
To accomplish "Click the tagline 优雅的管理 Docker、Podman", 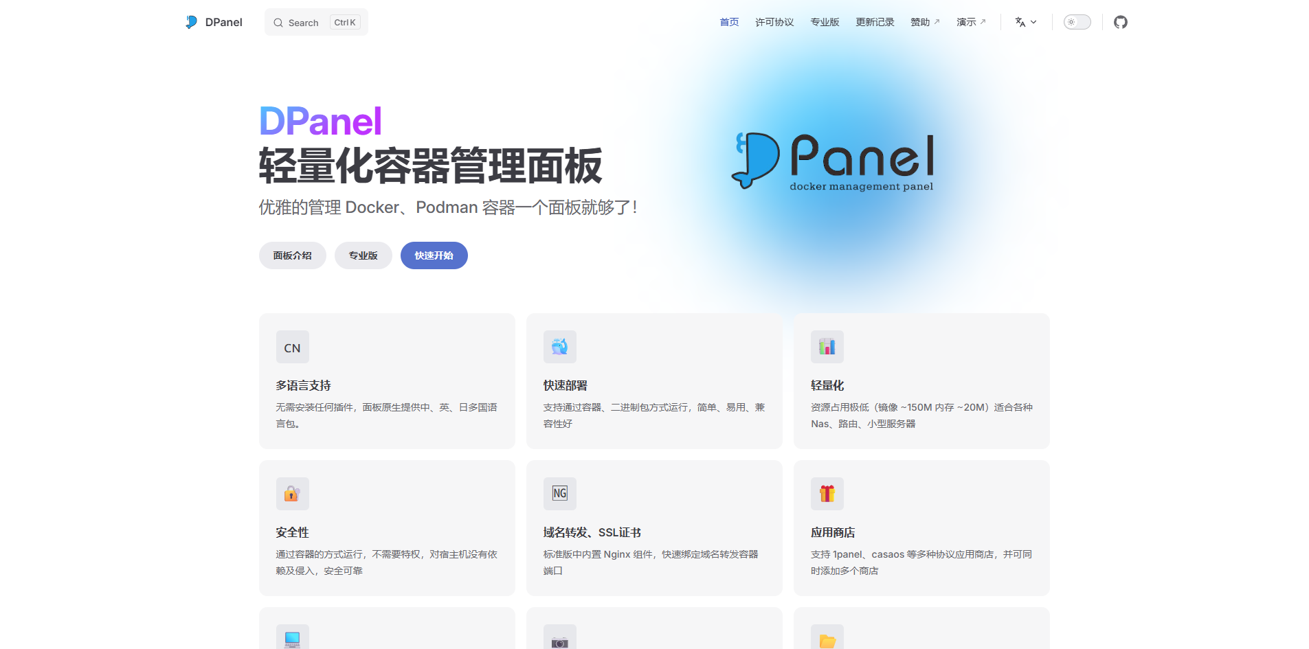I will tap(449, 207).
